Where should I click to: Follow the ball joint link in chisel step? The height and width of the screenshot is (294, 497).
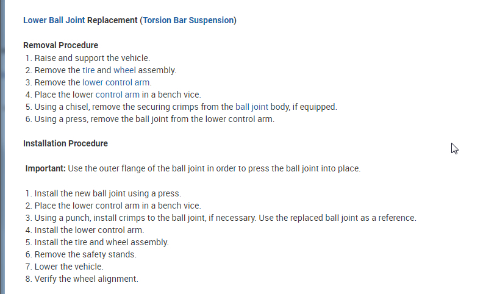click(x=251, y=107)
